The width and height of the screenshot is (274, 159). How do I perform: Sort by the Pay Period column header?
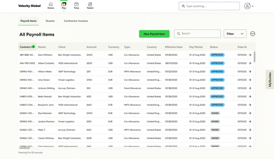196,47
